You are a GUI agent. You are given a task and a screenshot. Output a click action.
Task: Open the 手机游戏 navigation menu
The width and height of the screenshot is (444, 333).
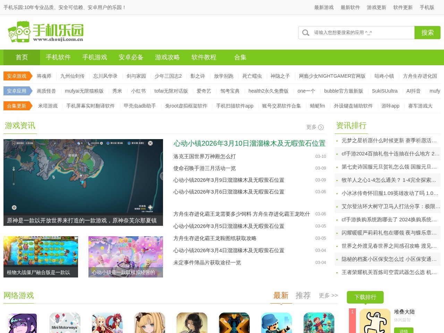coord(94,57)
